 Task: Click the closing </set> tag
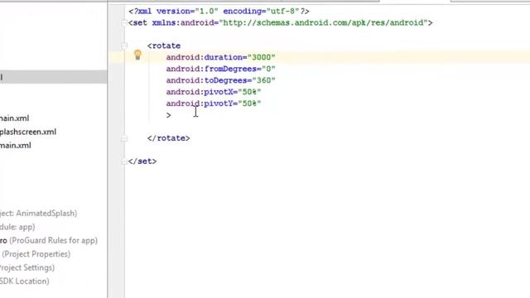click(142, 161)
